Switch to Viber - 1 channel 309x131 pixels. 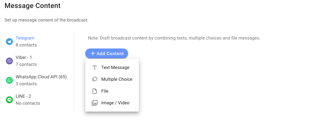[24, 57]
